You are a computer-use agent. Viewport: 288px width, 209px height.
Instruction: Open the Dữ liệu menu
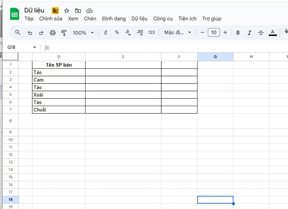coord(139,19)
